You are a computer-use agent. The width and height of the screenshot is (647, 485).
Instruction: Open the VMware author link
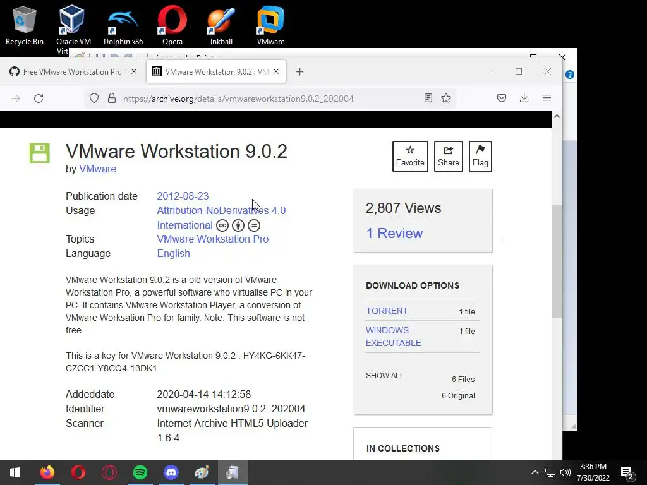pos(97,169)
